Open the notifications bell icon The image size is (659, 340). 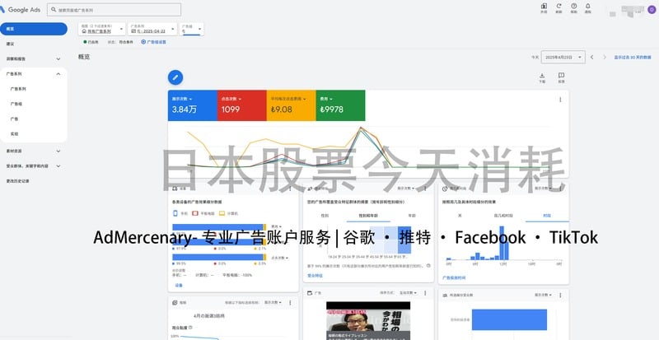coord(587,6)
